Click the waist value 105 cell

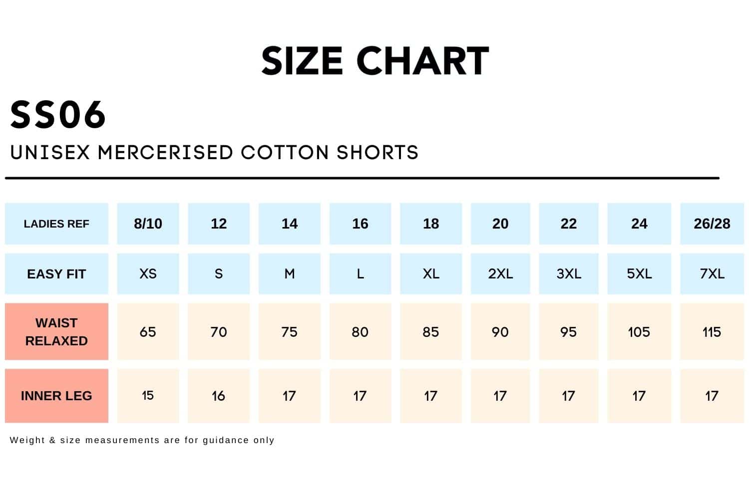pos(639,332)
